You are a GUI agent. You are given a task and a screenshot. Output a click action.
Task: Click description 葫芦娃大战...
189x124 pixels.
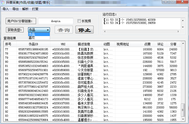coord(87,87)
